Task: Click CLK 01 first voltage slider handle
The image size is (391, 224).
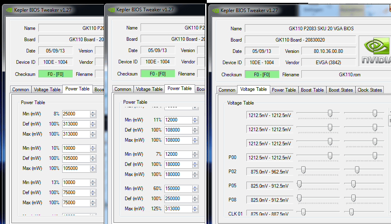Action: pyautogui.click(x=303, y=212)
